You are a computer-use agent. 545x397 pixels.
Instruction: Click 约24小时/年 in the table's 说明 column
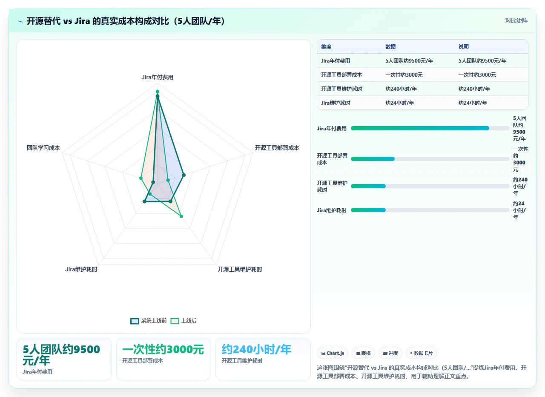pyautogui.click(x=473, y=103)
